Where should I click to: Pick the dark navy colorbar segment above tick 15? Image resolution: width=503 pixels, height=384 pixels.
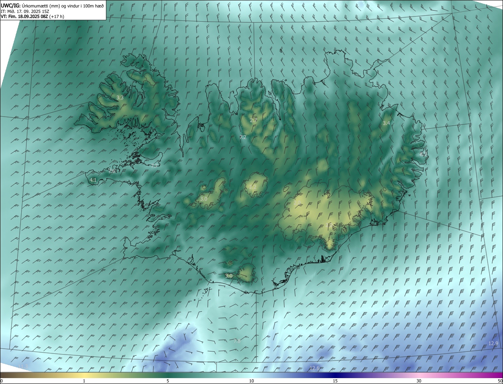(x=335, y=375)
